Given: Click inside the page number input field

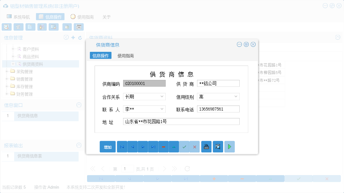Looking at the screenshot, I should coord(128,168).
